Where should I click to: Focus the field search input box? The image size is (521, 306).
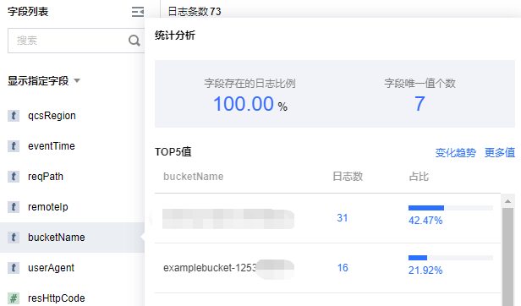point(76,41)
